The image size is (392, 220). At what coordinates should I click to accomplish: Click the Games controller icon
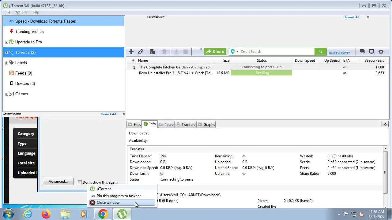tap(12, 94)
